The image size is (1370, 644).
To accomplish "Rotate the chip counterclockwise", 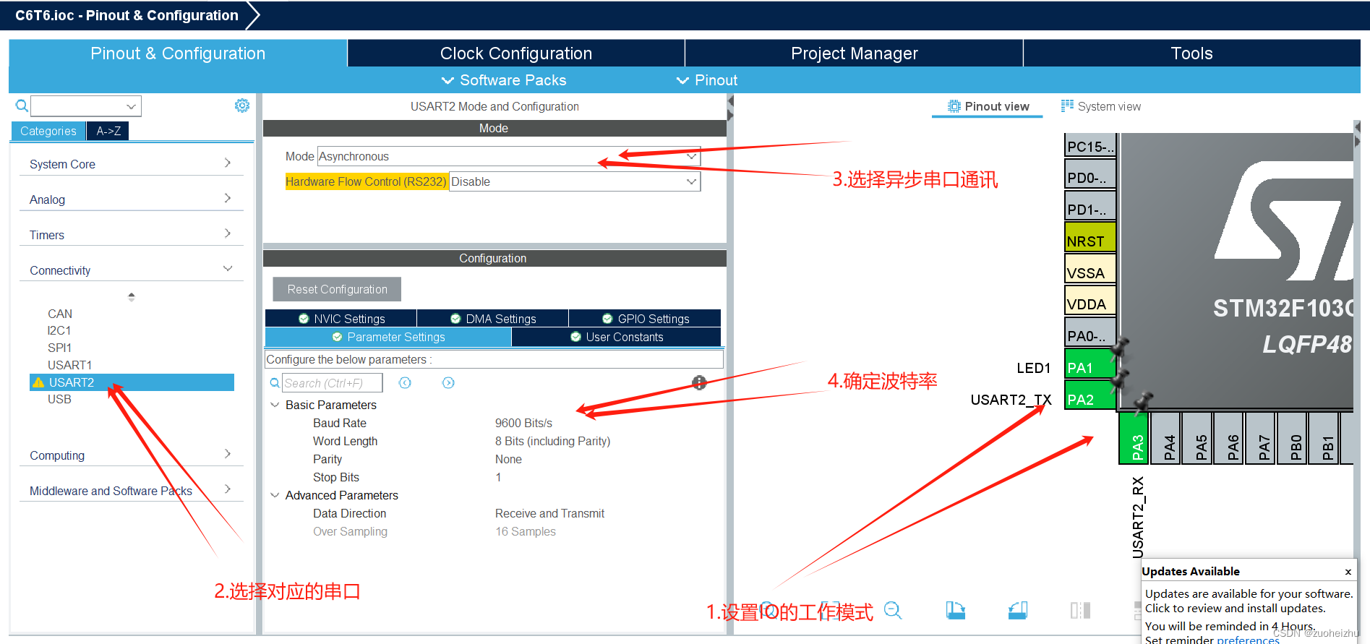I will 1018,611.
